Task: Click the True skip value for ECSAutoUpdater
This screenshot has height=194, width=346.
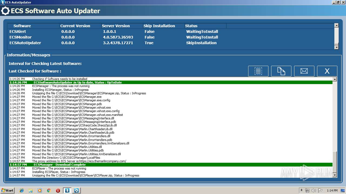Action: coord(149,43)
